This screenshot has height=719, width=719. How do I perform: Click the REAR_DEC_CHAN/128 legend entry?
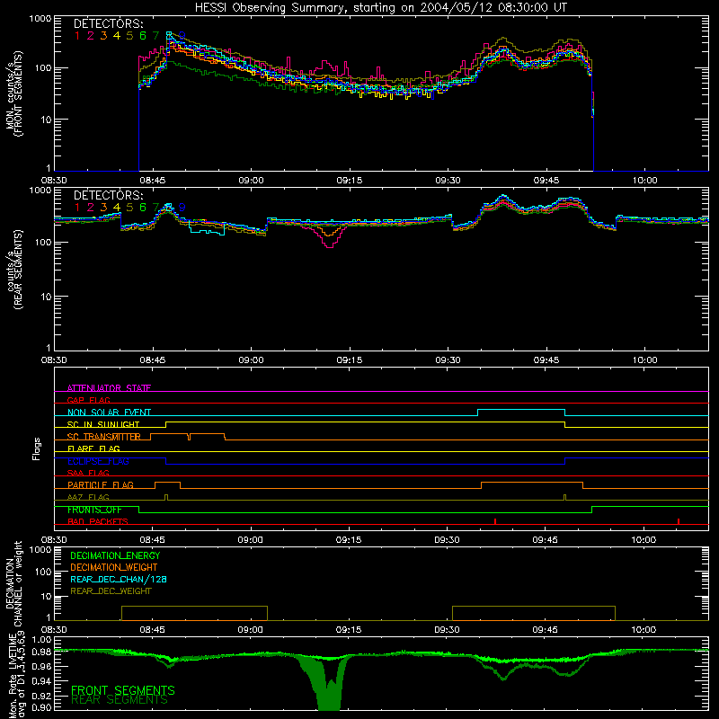pos(119,580)
